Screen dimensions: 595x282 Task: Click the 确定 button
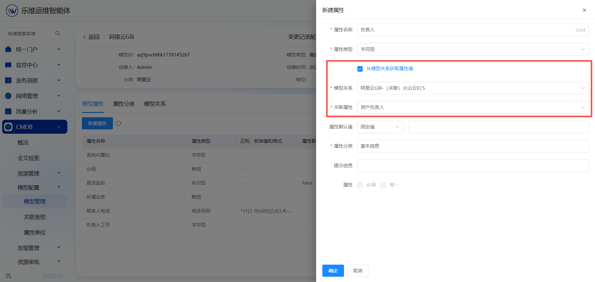[x=333, y=271]
